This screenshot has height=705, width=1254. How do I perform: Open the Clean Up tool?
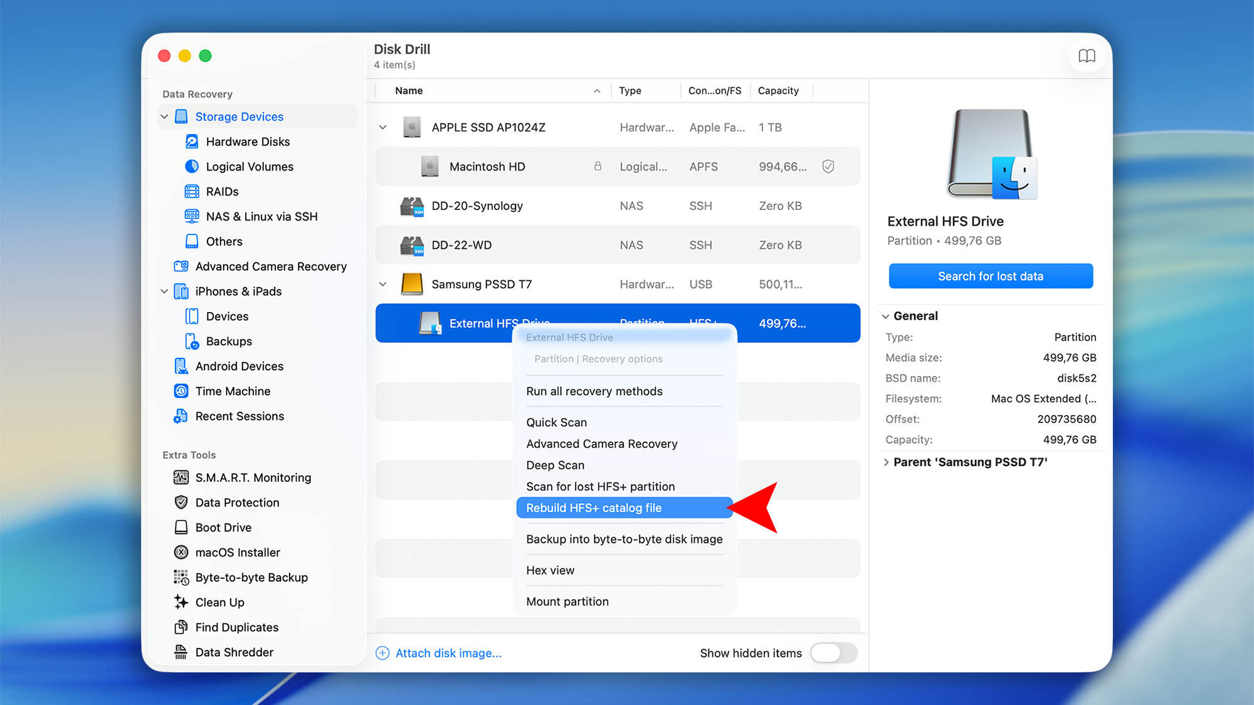click(x=219, y=602)
